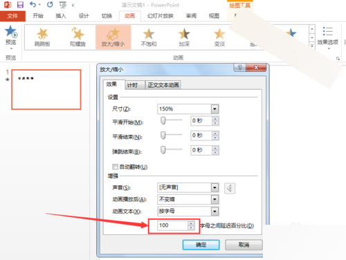This screenshot has height=260, width=346.
Task: Click Bounce end (弹跳结束) slider handle
Action: (163, 150)
